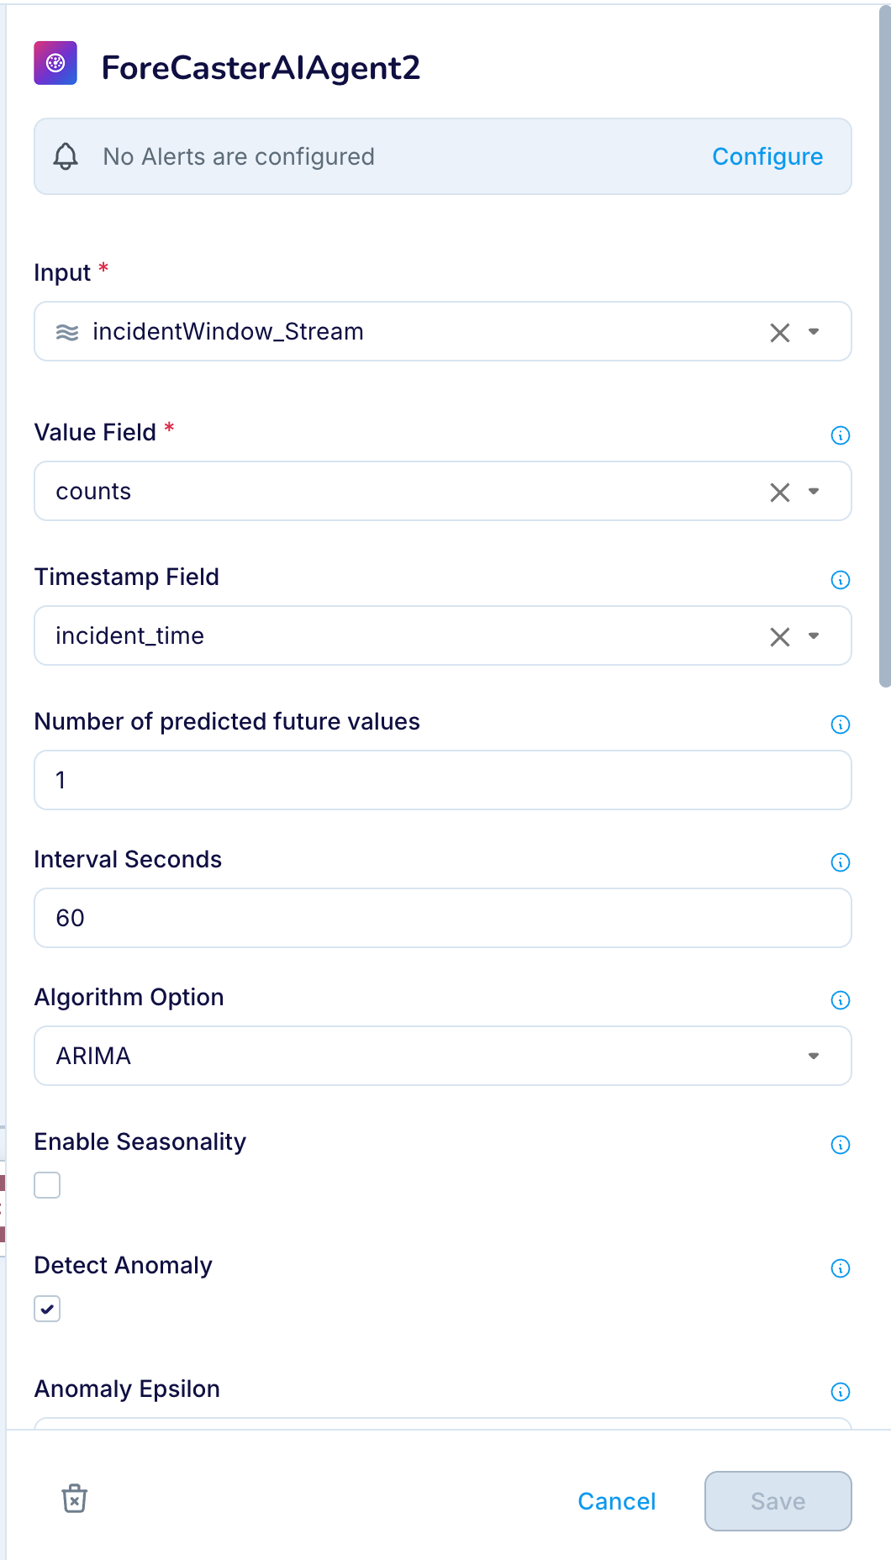
Task: Click Detect Anomaly info icon
Action: click(x=841, y=1268)
